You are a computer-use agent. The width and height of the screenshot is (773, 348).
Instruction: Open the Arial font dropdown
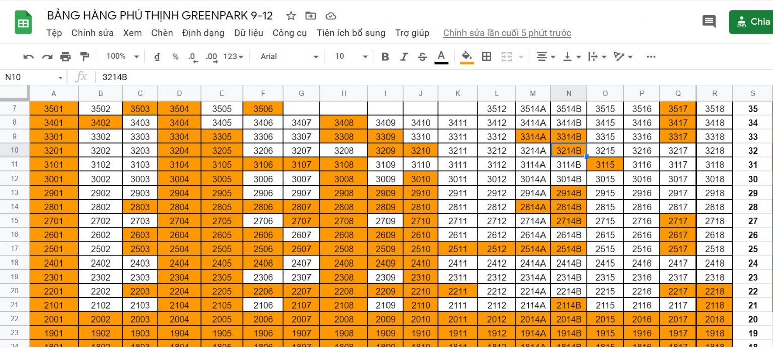[x=289, y=57]
